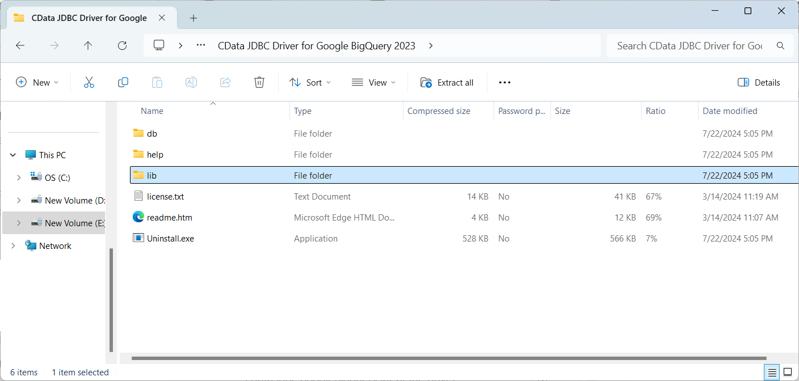Sort files by Compressed size column

(x=439, y=111)
